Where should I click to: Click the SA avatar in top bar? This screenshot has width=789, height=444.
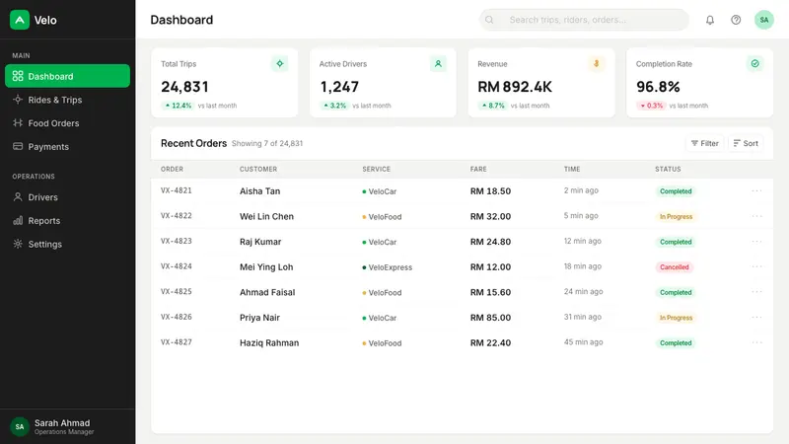(763, 20)
